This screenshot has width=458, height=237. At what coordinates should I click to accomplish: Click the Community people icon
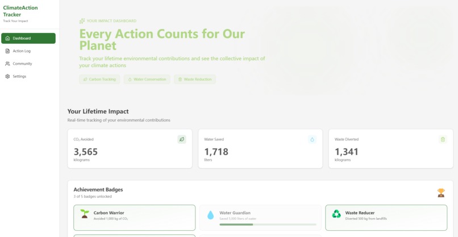coord(7,64)
